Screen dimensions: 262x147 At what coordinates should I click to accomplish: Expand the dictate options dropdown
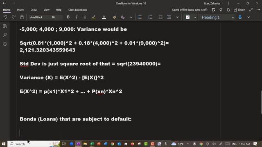click(x=248, y=17)
